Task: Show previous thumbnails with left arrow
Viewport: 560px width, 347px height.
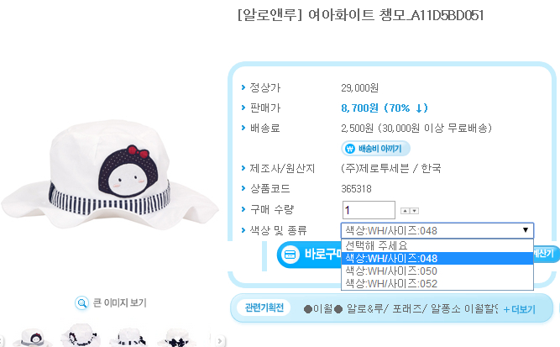Action: pos(2,340)
